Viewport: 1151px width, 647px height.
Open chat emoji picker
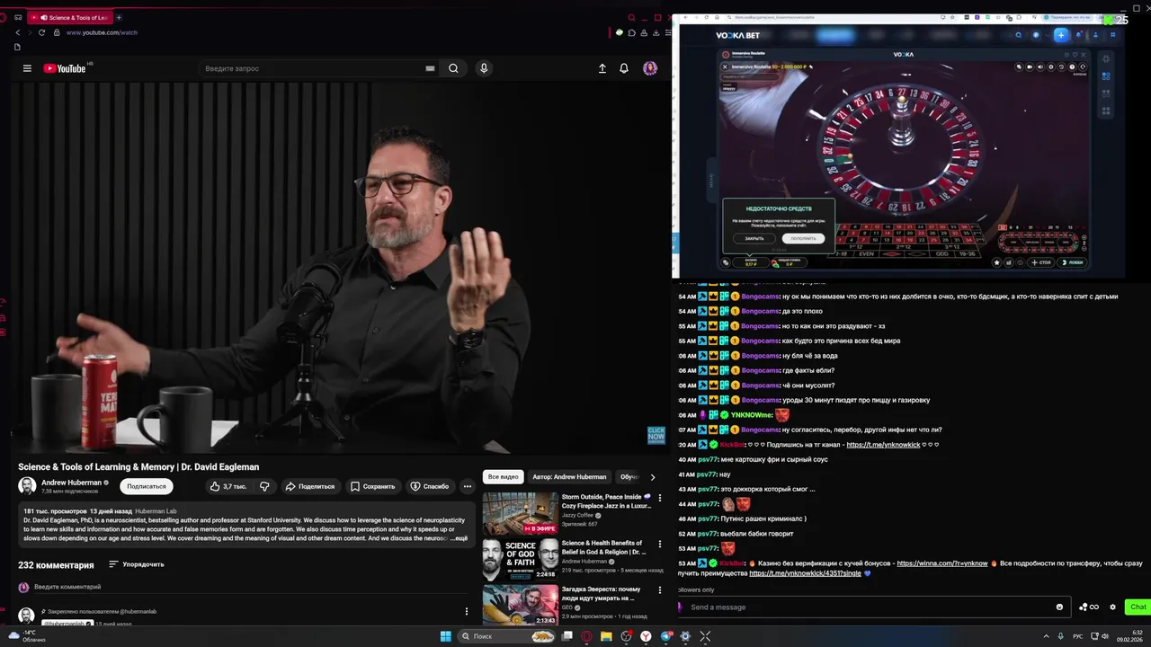1059,607
